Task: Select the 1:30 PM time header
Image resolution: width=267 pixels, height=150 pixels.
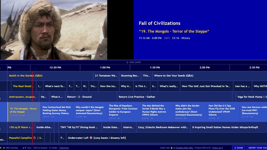Action: click(x=155, y=67)
